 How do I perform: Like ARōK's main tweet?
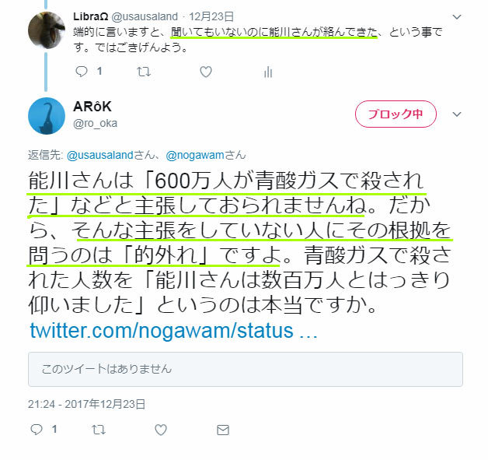pyautogui.click(x=161, y=430)
